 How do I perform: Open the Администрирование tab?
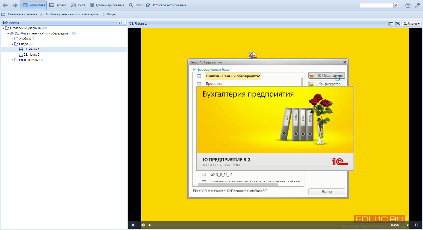point(107,5)
